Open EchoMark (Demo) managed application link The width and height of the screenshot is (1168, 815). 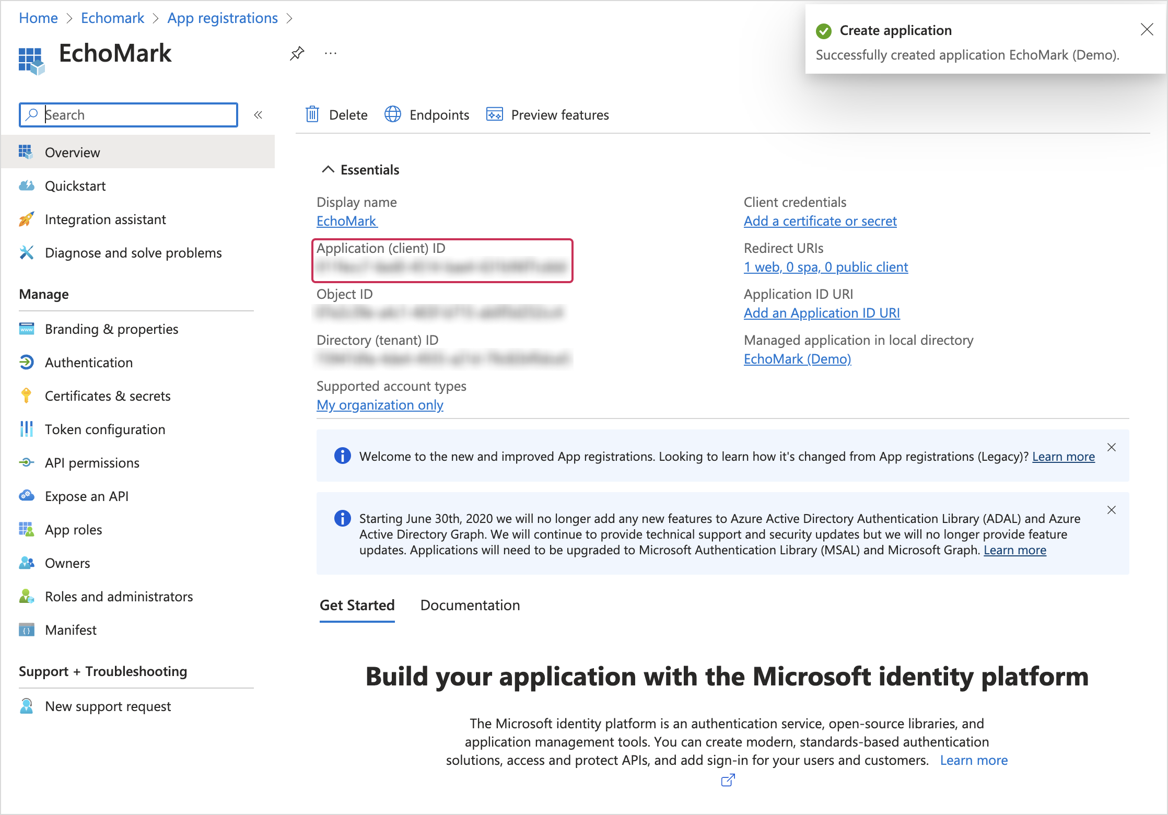tap(798, 359)
